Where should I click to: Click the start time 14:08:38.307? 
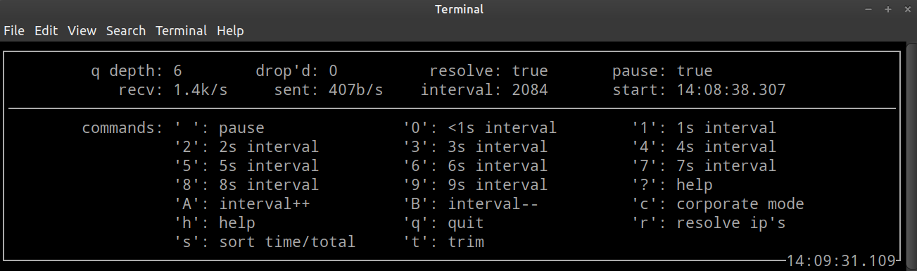click(x=731, y=90)
